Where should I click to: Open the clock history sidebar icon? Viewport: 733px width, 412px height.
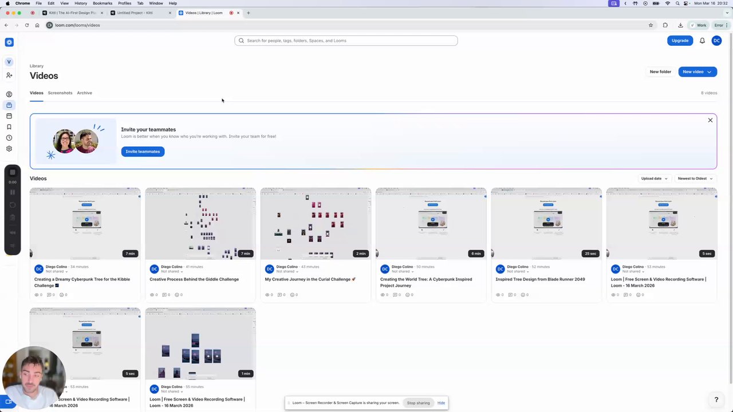pyautogui.click(x=9, y=138)
